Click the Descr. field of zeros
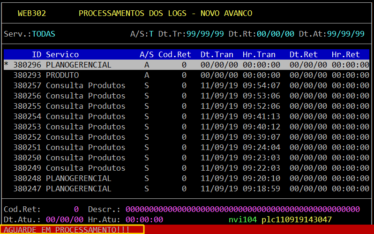Viewport: 374px width, 234px height. pyautogui.click(x=242, y=209)
